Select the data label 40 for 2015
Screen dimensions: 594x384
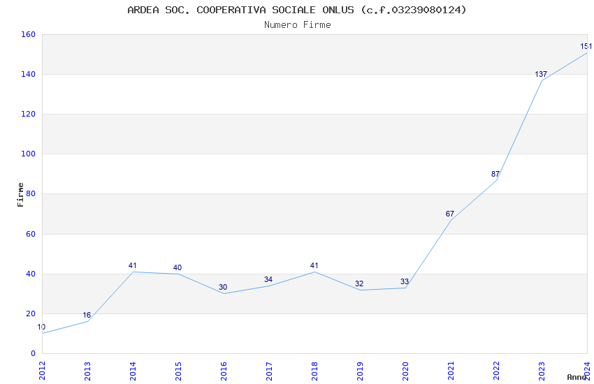coord(178,267)
